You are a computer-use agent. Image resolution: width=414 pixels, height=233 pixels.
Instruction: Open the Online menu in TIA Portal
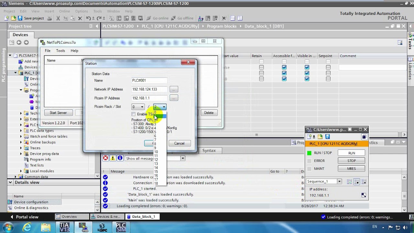tap(64, 11)
